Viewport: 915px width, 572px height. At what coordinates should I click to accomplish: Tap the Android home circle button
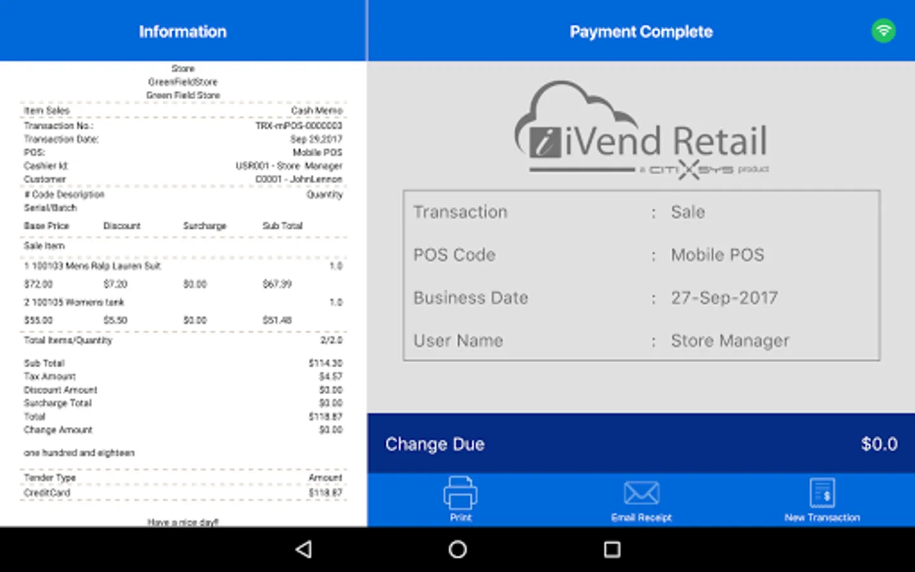click(x=457, y=550)
